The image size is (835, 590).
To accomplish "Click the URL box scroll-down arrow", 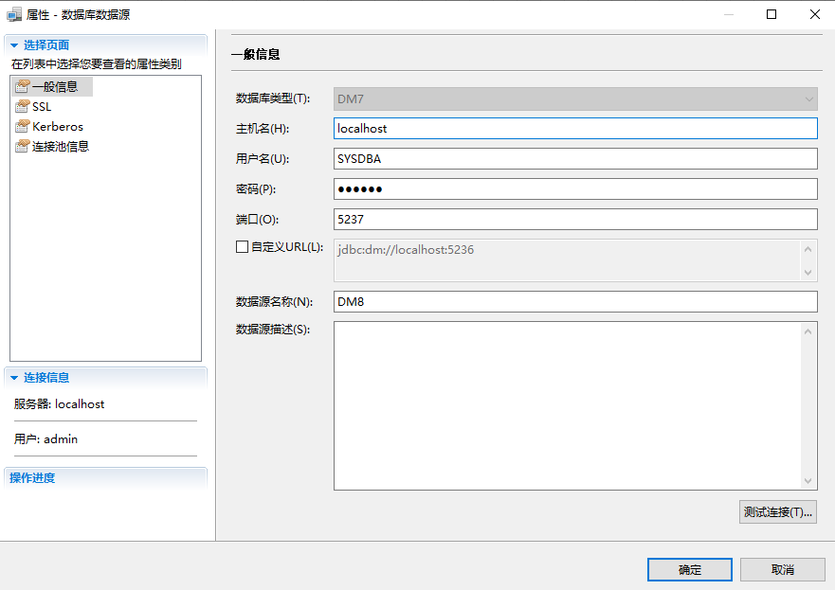I will pyautogui.click(x=808, y=273).
